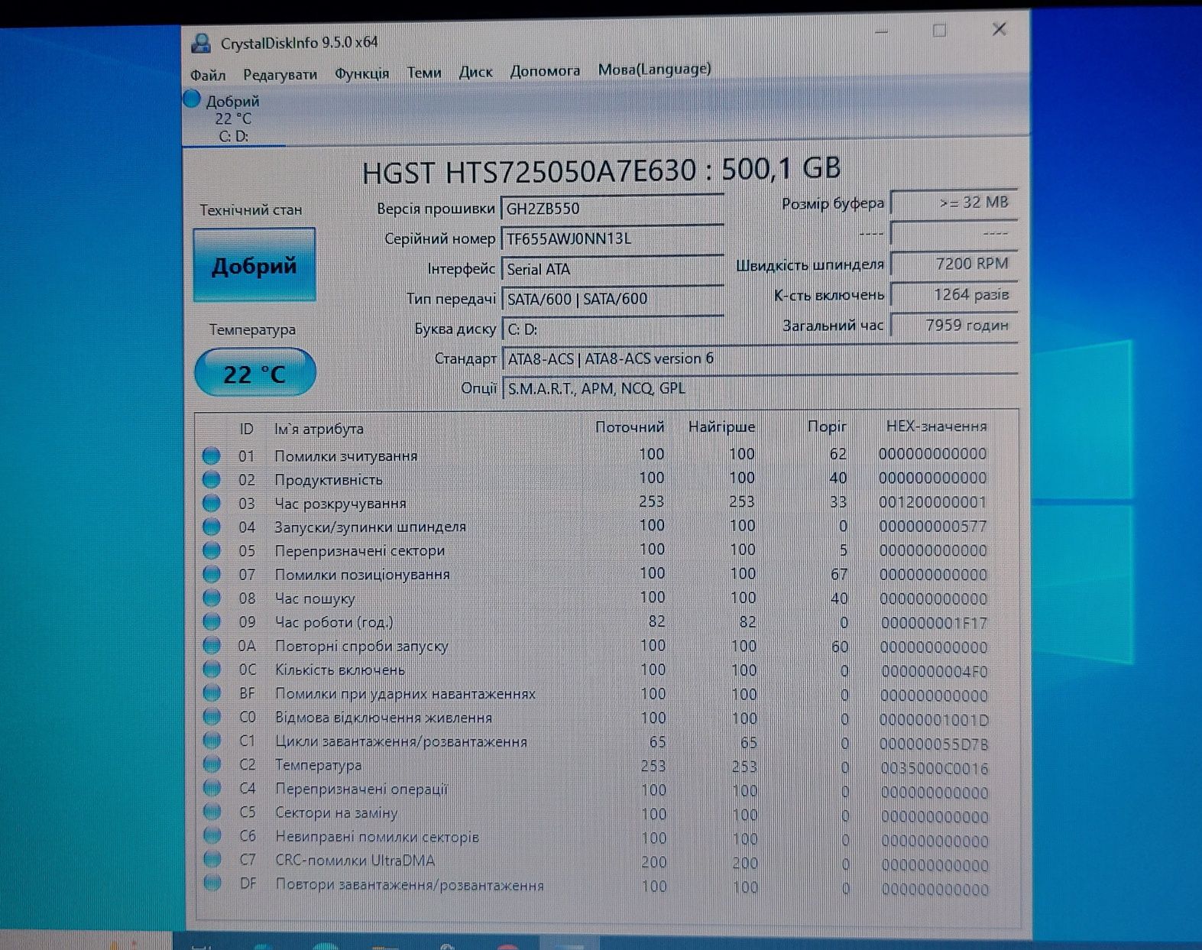Minimize the CrystalDiskInfo window

[x=881, y=32]
